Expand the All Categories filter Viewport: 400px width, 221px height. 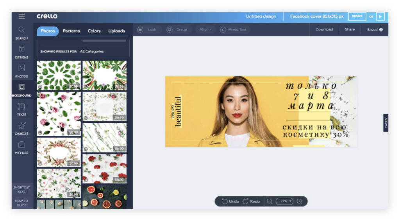click(x=92, y=51)
